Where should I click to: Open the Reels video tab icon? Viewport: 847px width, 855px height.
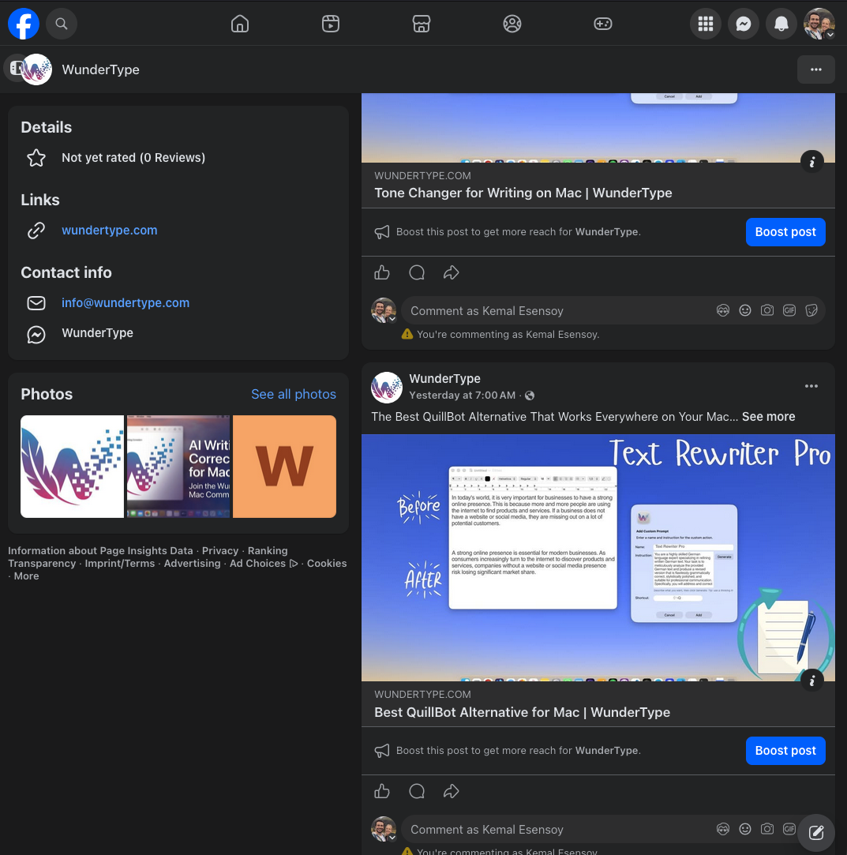330,24
